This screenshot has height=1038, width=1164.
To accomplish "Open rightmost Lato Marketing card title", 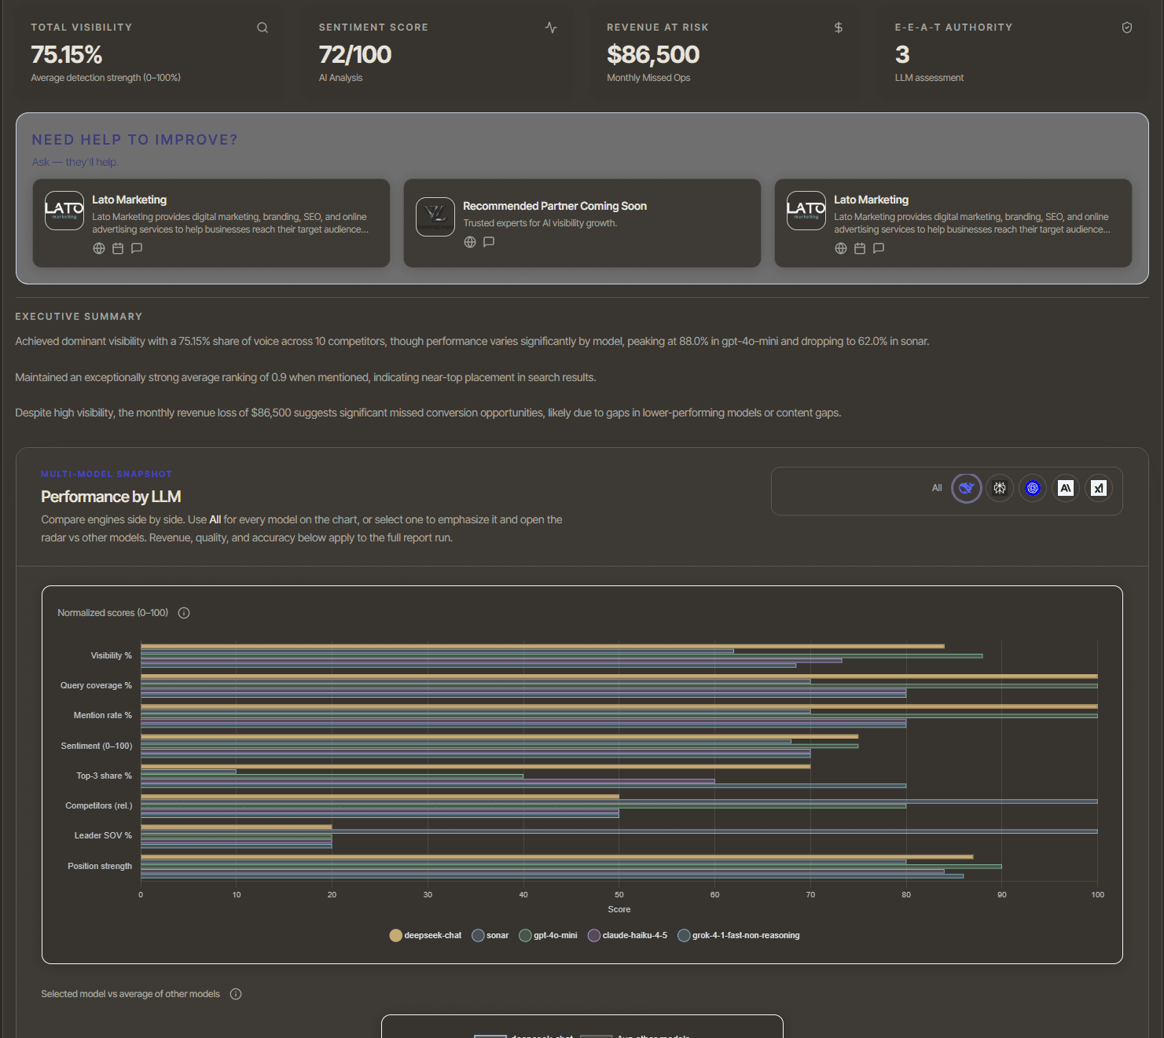I will 872,200.
